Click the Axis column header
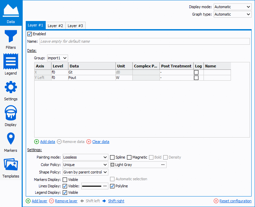 tap(43, 66)
